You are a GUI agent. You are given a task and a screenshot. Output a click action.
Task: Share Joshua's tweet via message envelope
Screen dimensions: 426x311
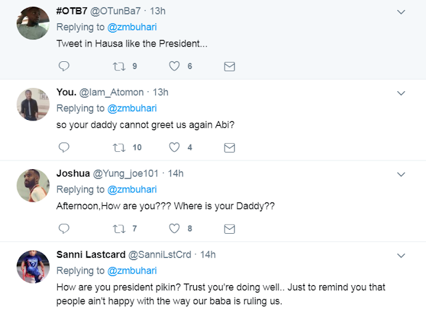229,228
